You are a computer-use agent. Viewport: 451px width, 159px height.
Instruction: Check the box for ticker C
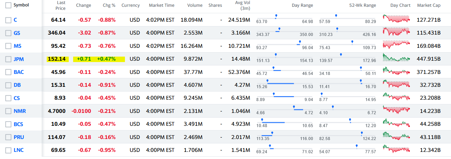[x=8, y=20]
